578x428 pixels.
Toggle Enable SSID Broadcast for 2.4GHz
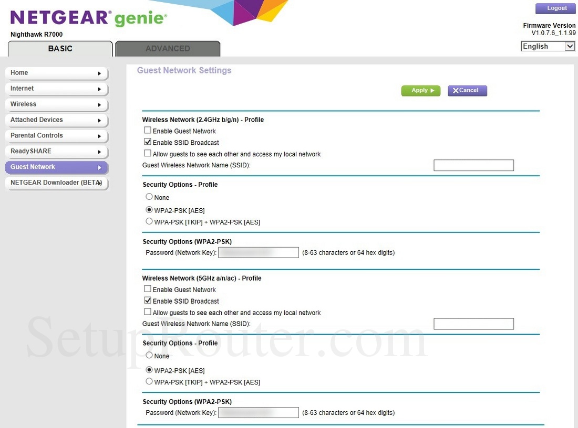pyautogui.click(x=148, y=142)
